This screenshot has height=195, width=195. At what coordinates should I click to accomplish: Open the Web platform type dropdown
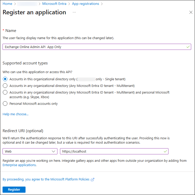point(30,151)
